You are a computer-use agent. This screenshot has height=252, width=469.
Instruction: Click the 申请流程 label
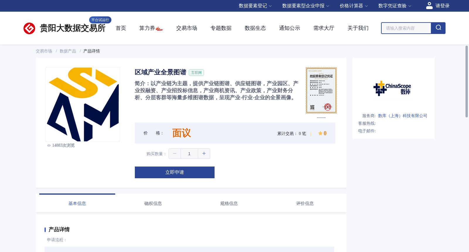[57, 240]
